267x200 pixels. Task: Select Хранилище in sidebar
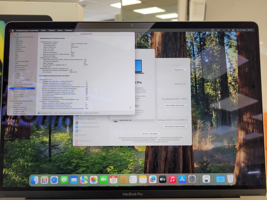(18, 86)
